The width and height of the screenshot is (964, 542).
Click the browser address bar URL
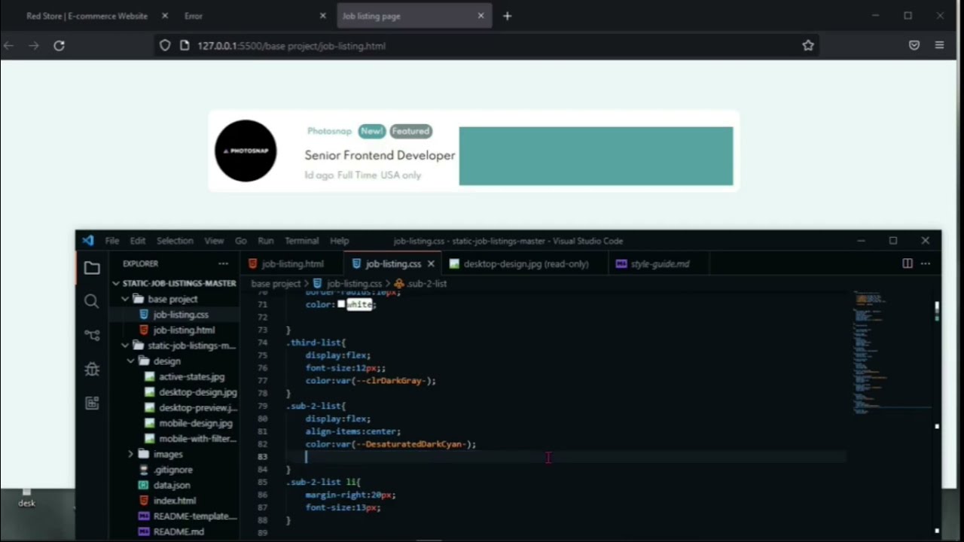pos(291,46)
